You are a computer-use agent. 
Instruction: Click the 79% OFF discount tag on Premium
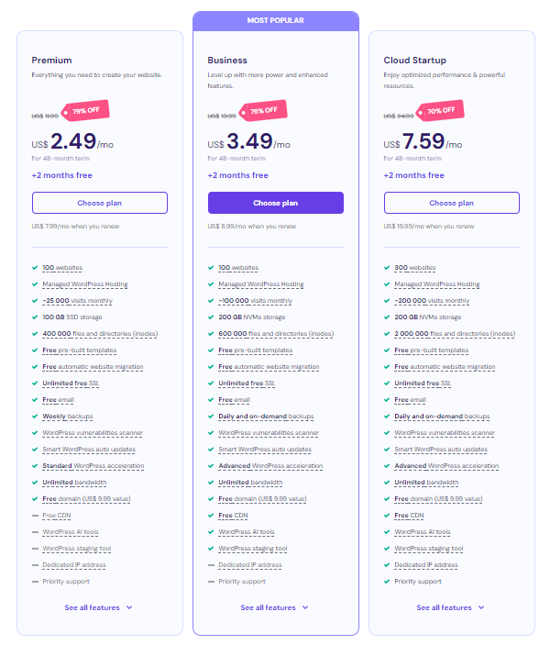85,111
